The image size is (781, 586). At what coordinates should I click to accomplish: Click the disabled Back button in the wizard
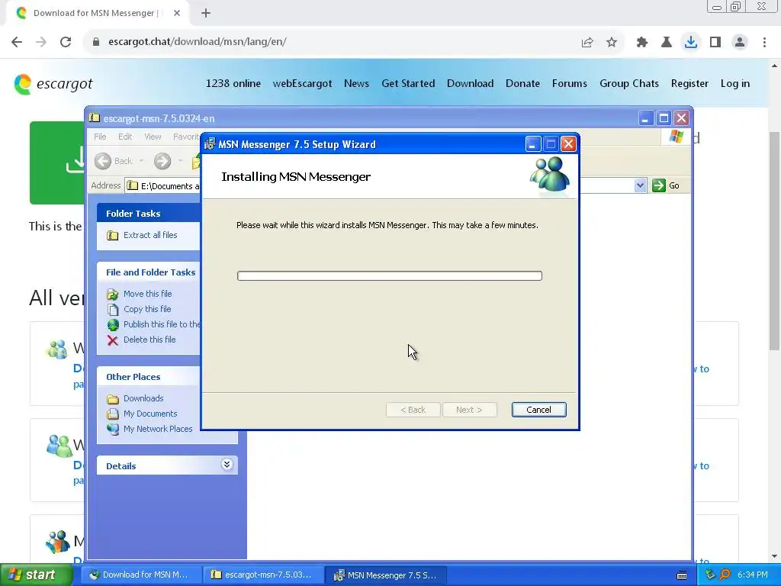pos(413,410)
